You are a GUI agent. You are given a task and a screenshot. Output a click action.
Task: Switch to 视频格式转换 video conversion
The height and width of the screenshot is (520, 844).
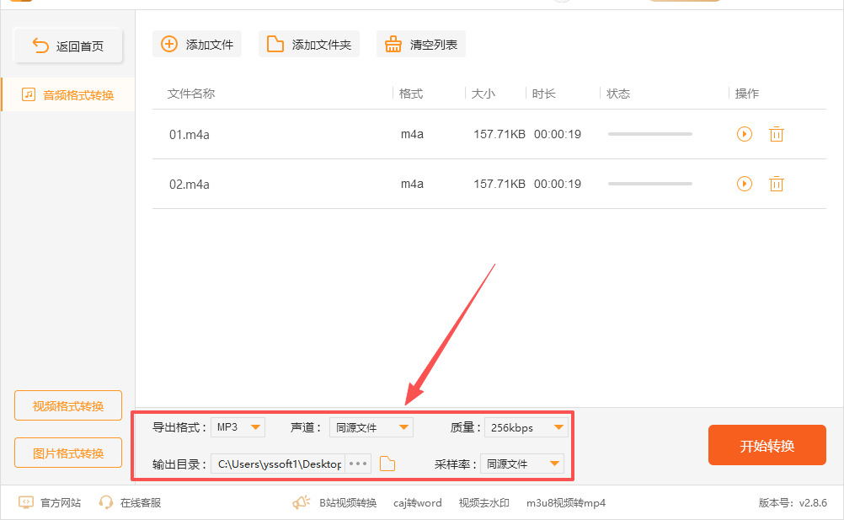[68, 406]
